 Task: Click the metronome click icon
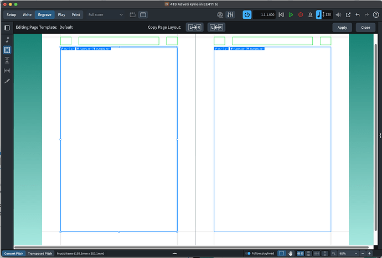pyautogui.click(x=310, y=14)
